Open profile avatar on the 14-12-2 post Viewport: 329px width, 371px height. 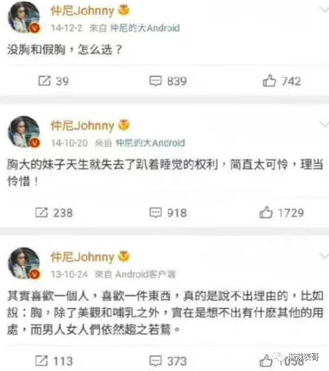(24, 18)
